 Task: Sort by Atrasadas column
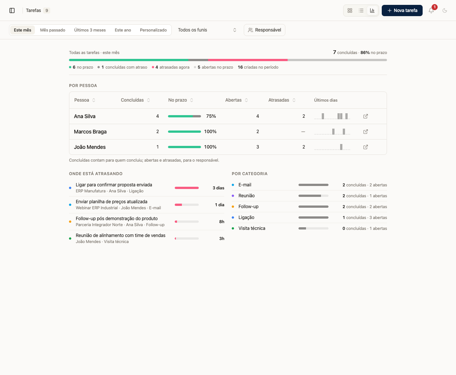tap(282, 100)
